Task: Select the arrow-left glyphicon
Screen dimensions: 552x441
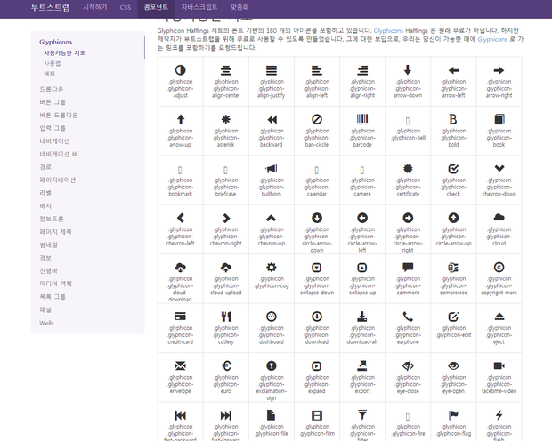Action: click(x=453, y=70)
